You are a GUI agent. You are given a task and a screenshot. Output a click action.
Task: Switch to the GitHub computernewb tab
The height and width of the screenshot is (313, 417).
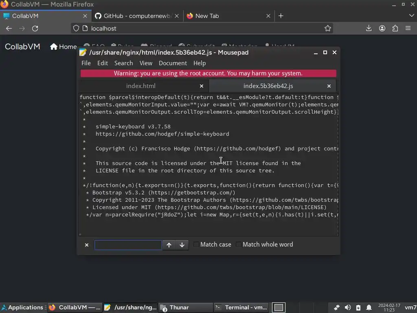point(137,16)
